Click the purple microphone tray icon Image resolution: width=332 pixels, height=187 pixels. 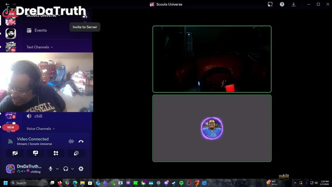click(x=306, y=183)
